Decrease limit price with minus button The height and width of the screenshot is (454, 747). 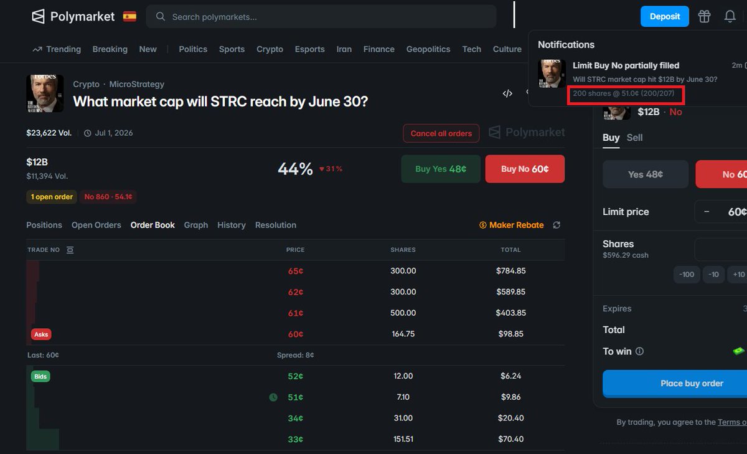tap(707, 212)
